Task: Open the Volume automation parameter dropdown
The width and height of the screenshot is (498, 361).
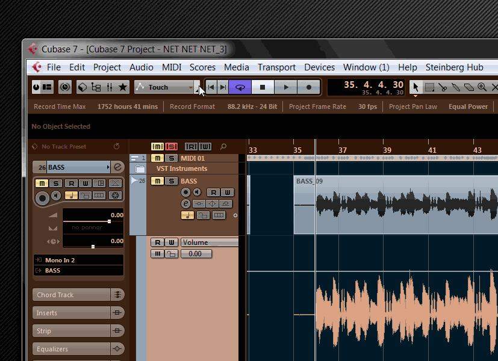Action: (210, 242)
